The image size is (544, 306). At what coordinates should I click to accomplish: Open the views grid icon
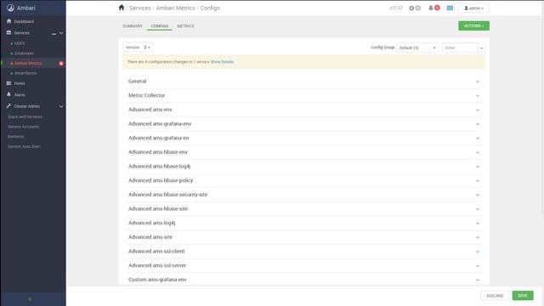pyautogui.click(x=450, y=8)
